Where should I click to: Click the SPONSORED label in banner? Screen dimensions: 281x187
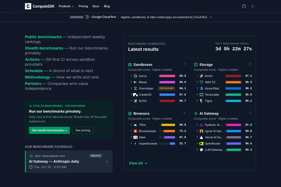(76, 17)
